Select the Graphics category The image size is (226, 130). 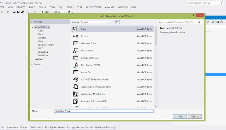tap(39, 59)
